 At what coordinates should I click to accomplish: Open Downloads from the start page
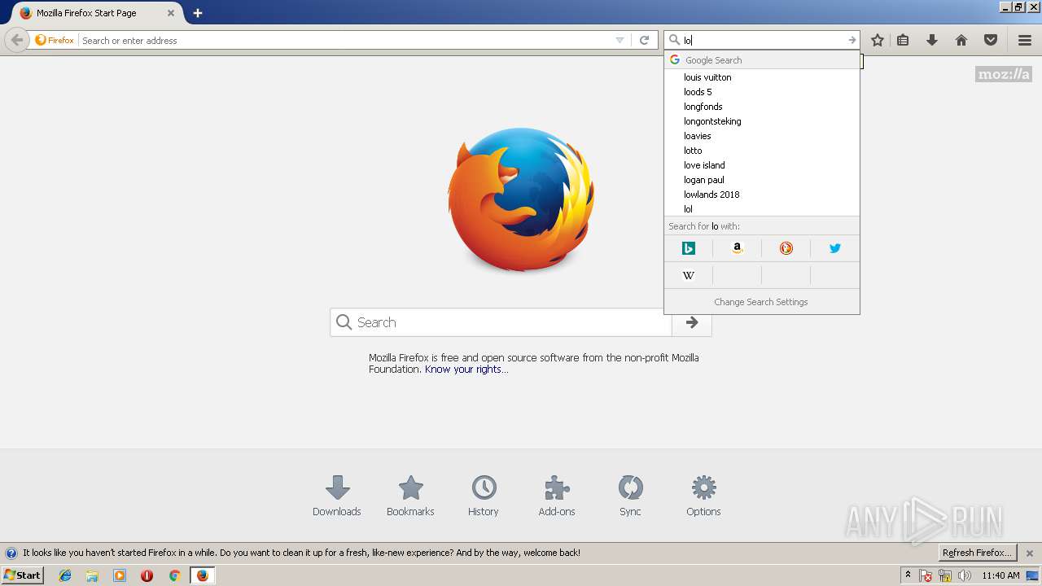point(337,496)
